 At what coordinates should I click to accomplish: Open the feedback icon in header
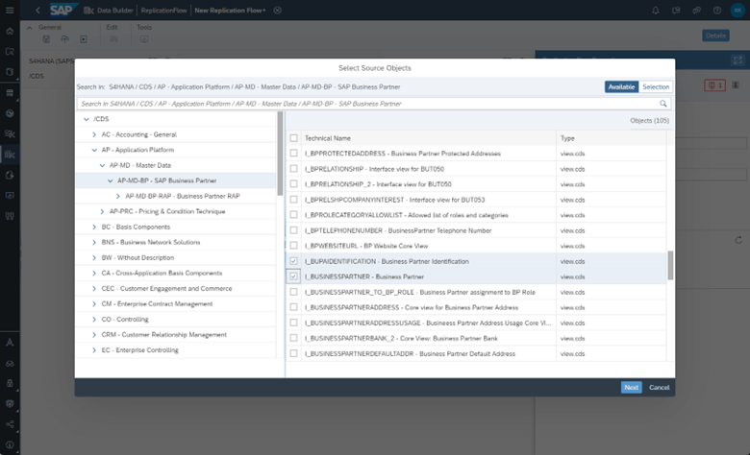tap(676, 10)
